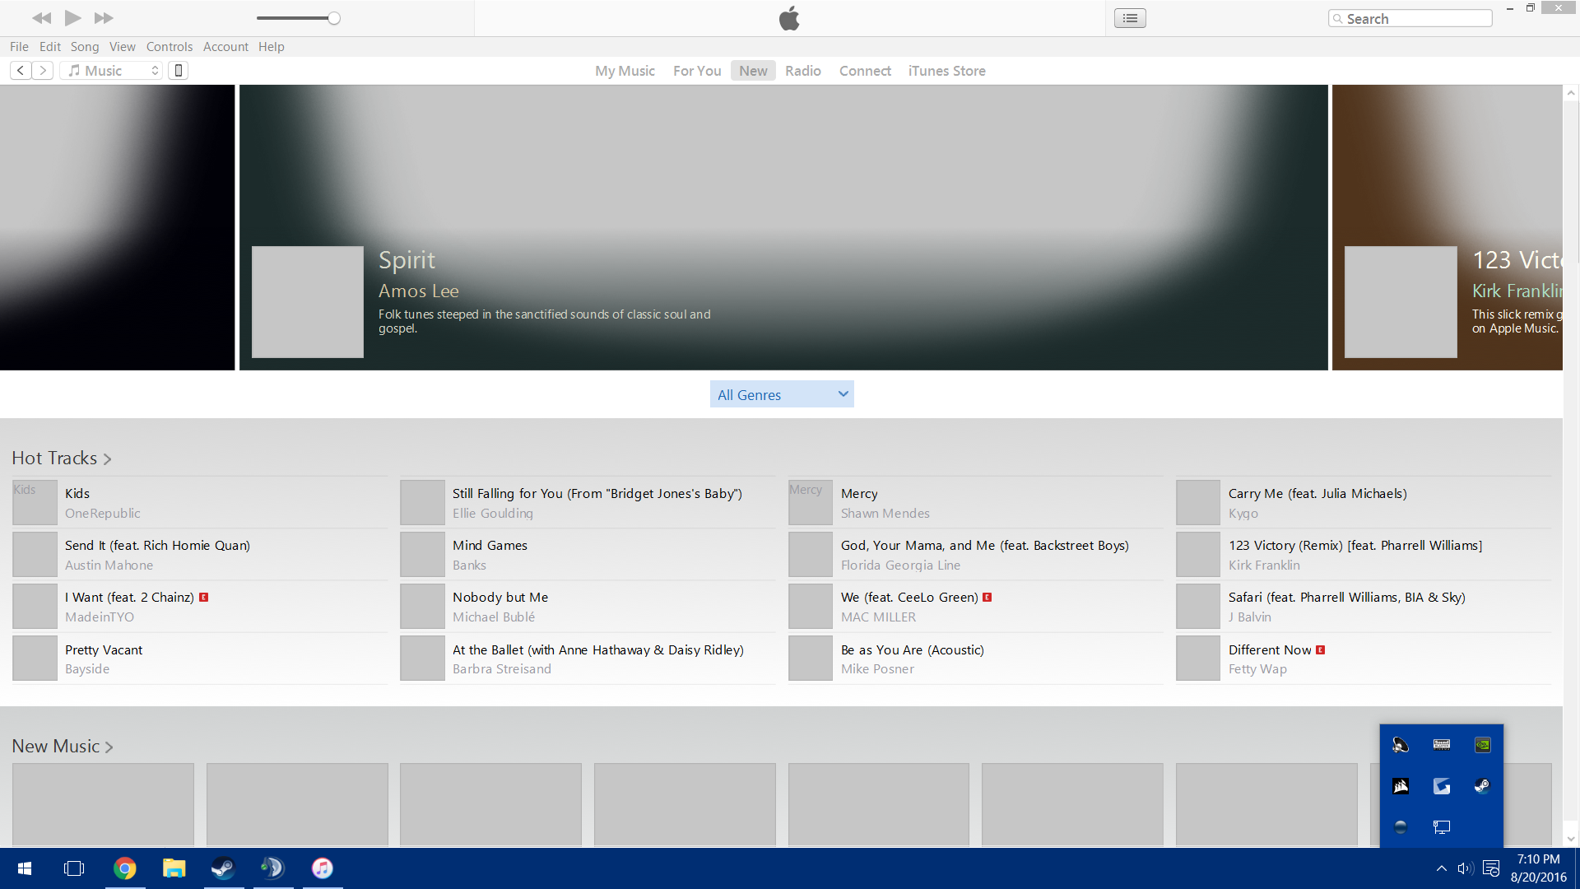The width and height of the screenshot is (1580, 889).
Task: Open the Steam icon in the system tray
Action: click(1482, 786)
